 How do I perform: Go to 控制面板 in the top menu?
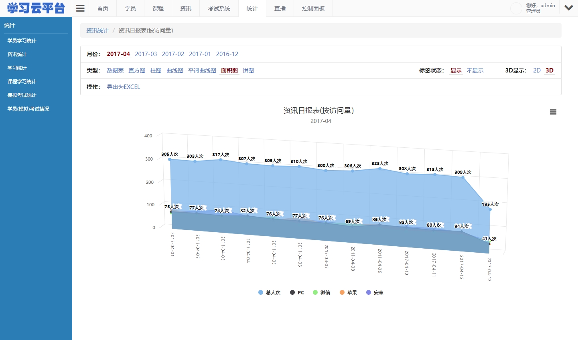313,8
